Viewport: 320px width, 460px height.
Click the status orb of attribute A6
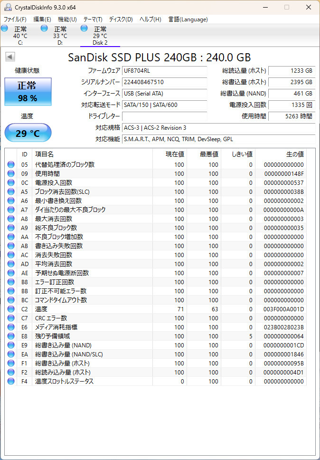click(x=11, y=201)
